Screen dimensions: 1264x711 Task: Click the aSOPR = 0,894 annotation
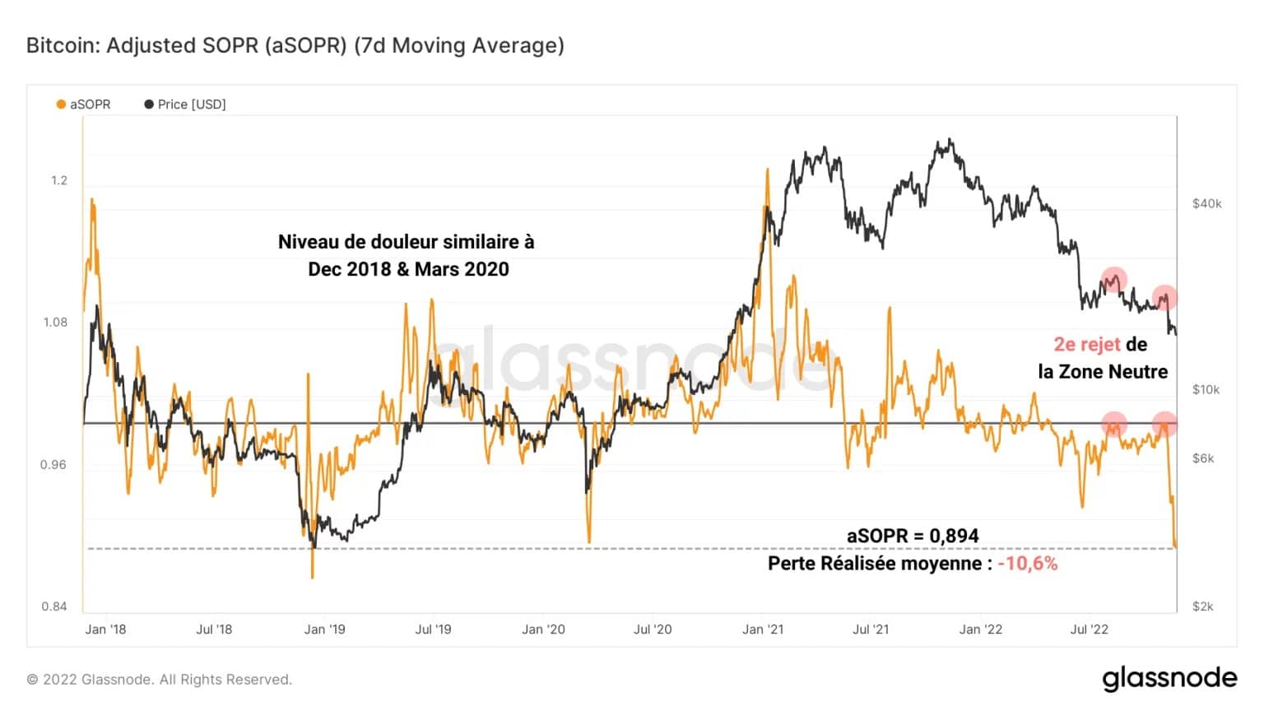click(x=913, y=536)
